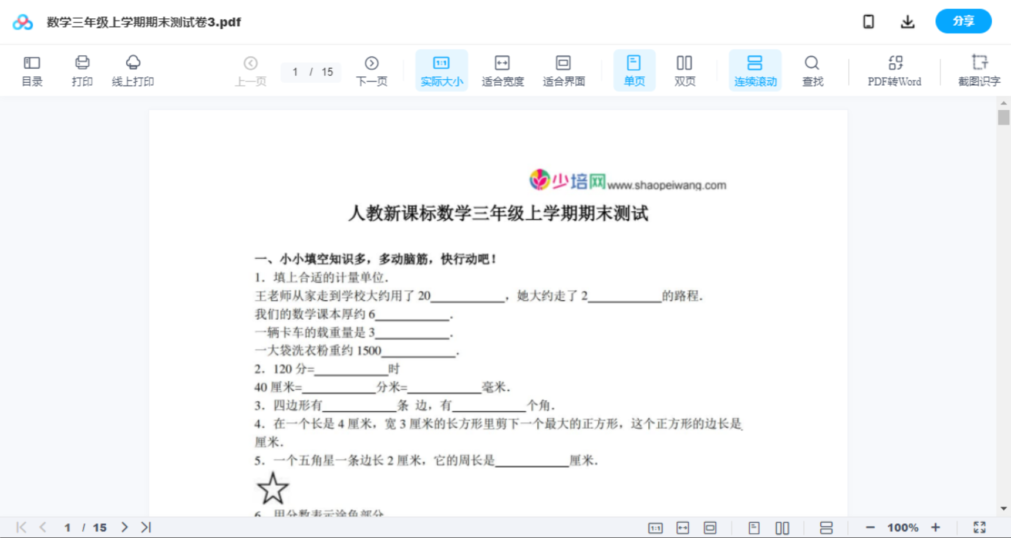1011x538 pixels.
Task: Jump to the first page
Action: tap(22, 527)
